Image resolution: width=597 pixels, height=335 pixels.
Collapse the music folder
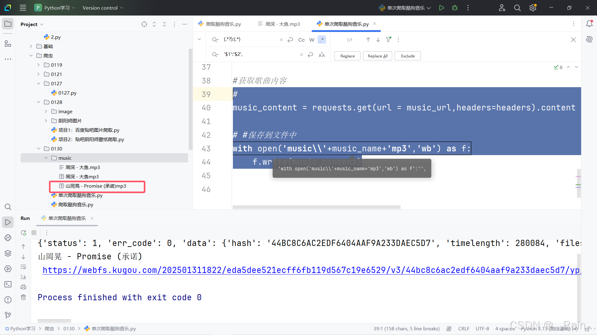(x=46, y=158)
